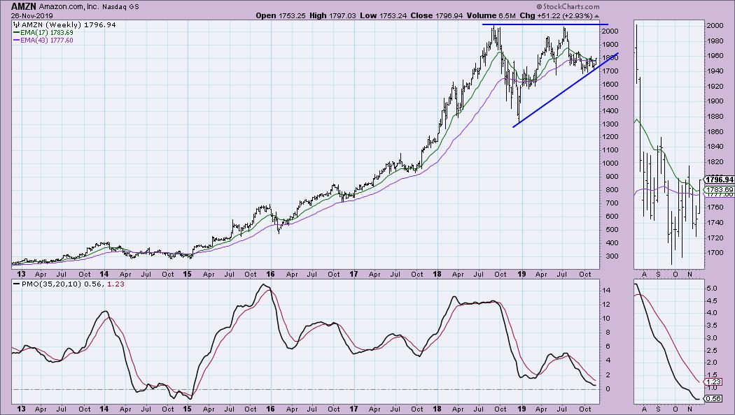Click the 14 level on main PMO axis
The image size is (735, 415).
coord(606,290)
